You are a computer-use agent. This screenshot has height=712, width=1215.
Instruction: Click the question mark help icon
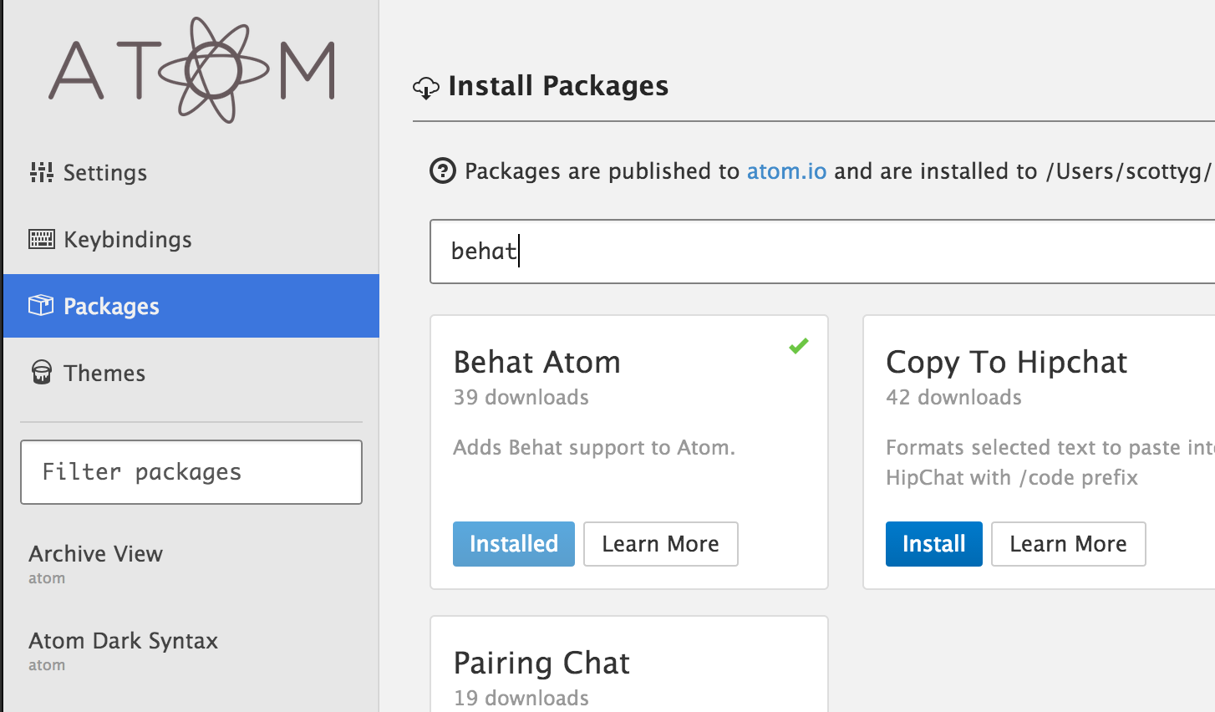443,171
